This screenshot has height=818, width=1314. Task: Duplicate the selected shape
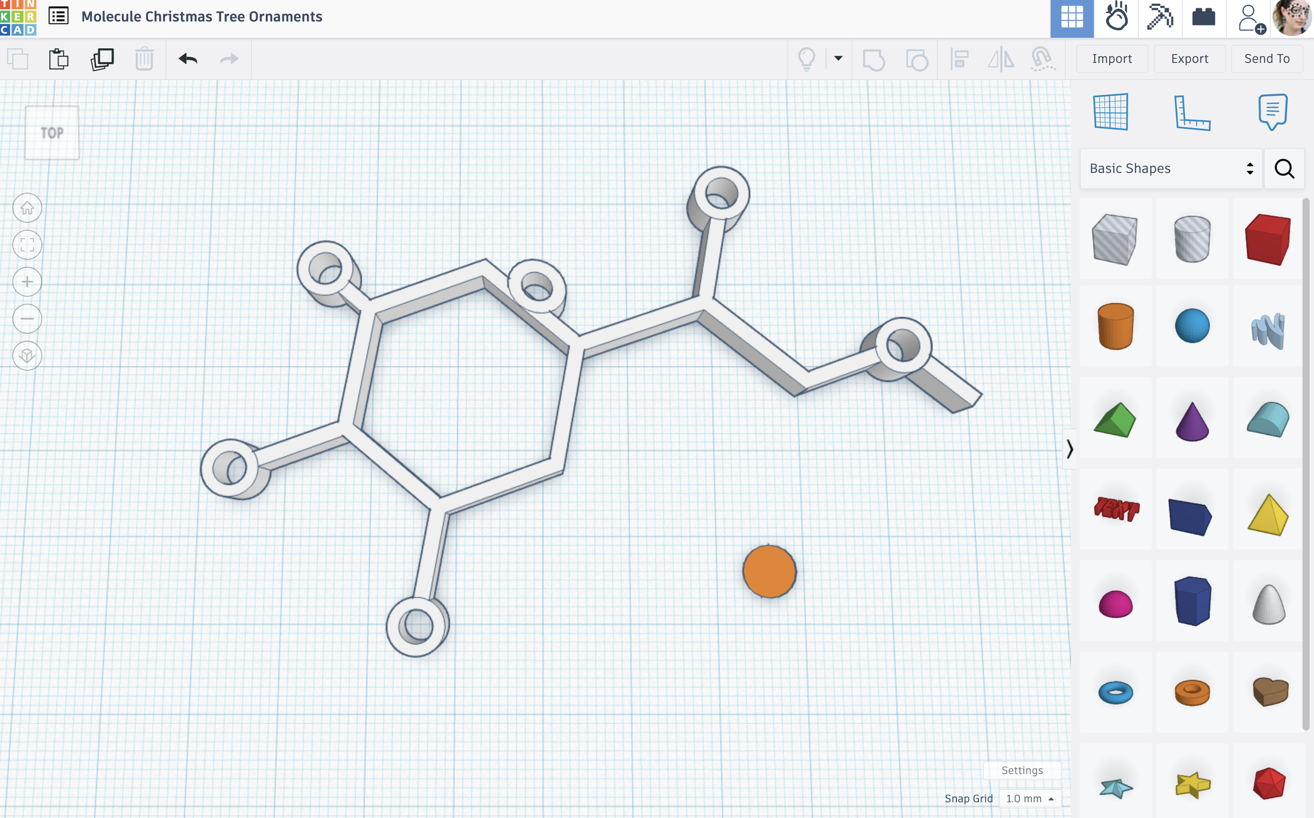pyautogui.click(x=102, y=59)
